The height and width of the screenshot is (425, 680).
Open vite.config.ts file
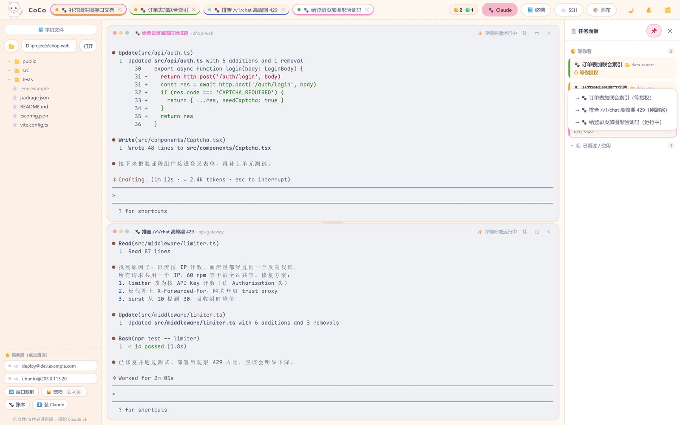(x=34, y=125)
